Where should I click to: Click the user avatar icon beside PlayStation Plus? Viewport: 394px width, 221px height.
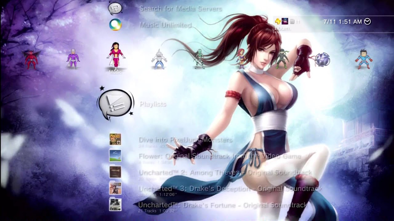[x=285, y=21]
